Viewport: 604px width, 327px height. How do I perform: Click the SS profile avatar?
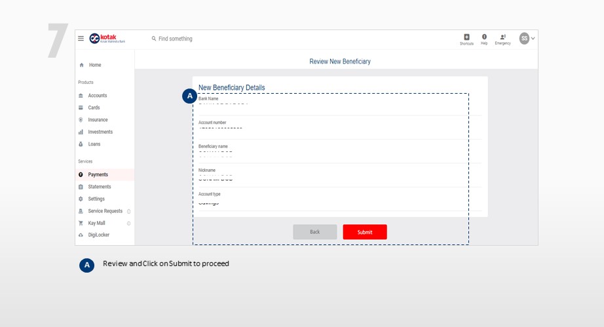[524, 39]
